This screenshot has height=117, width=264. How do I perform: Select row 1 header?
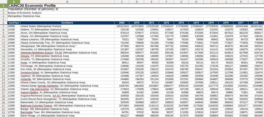click(x=3, y=5)
